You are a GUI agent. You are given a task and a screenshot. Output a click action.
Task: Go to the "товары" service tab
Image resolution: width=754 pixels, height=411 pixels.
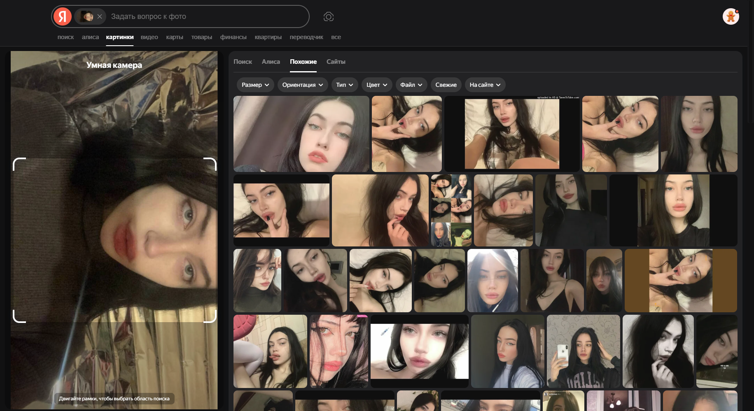pyautogui.click(x=202, y=37)
